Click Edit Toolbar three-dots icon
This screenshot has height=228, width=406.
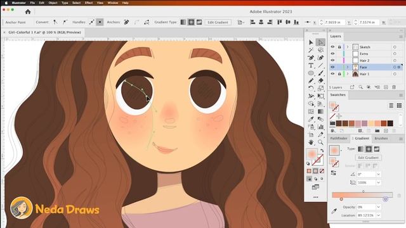tap(316, 197)
